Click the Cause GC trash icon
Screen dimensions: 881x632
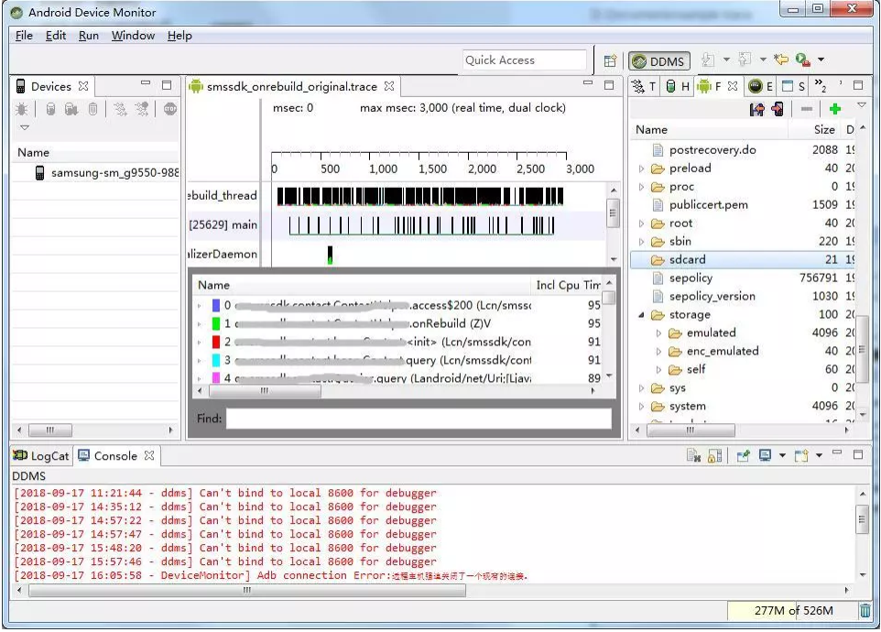tap(92, 109)
